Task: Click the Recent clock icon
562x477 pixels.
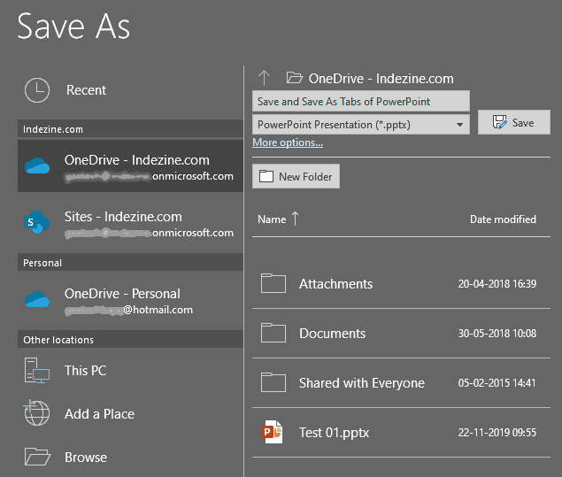Action: [x=37, y=90]
